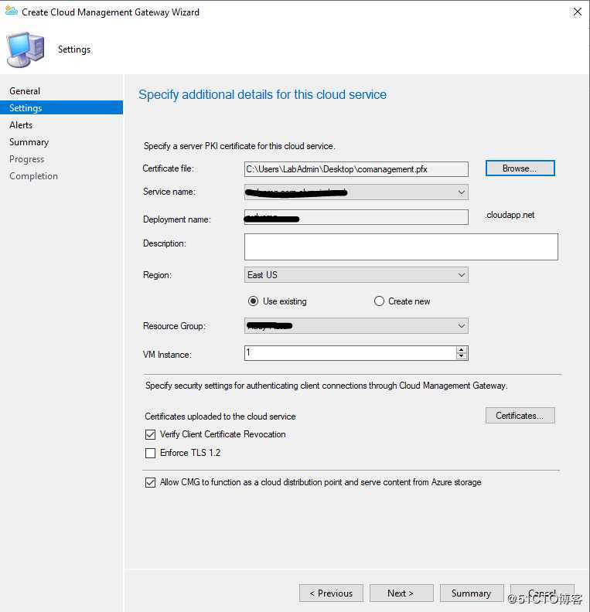The width and height of the screenshot is (590, 612).
Task: Click 'Certificates uploaded to the cloud service' label
Action: [x=220, y=416]
